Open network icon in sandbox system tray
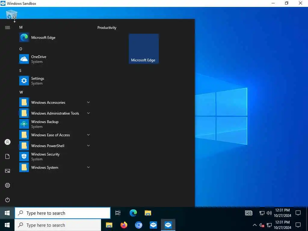 tap(262, 213)
